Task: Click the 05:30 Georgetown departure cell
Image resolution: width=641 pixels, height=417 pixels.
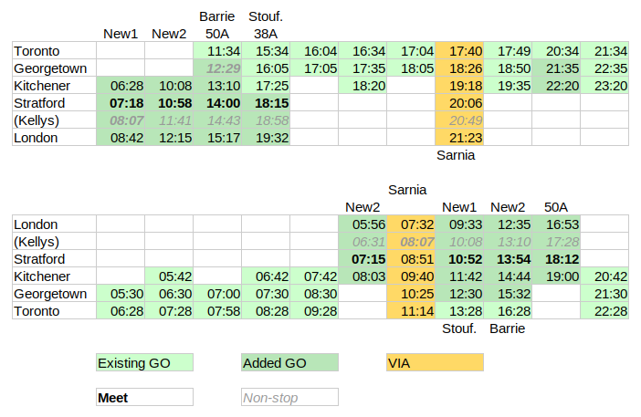Action: point(121,294)
